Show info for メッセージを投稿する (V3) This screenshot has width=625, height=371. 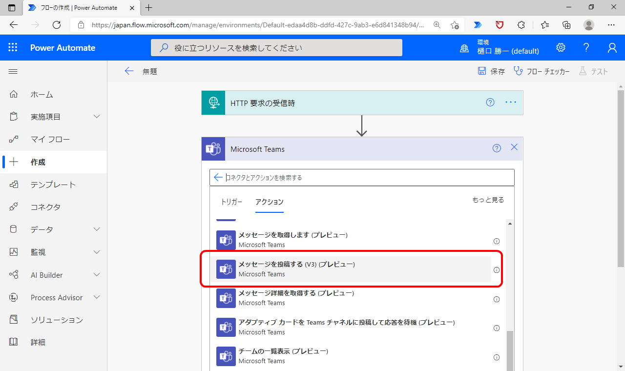point(497,270)
